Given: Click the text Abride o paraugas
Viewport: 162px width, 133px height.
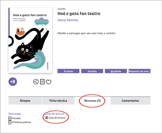Looking at the screenshot, I should coord(68,33).
